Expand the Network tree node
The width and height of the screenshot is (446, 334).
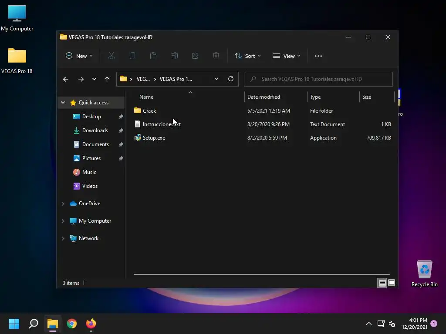point(63,238)
